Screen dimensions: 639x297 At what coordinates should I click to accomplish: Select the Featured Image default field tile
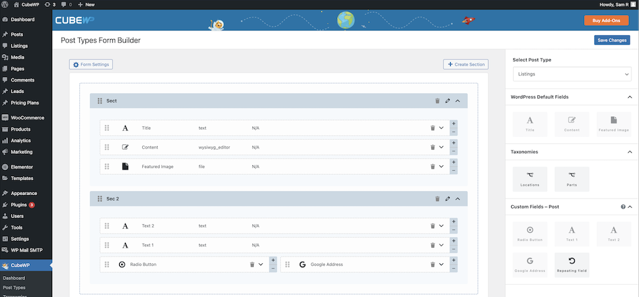point(614,124)
